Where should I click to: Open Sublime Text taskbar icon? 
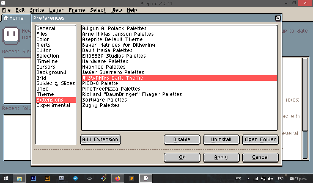pos(132,178)
